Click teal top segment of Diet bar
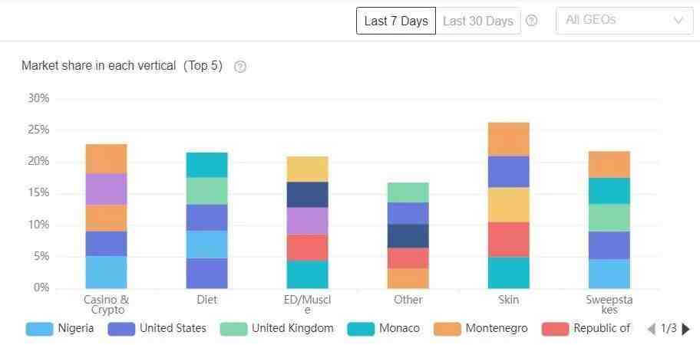Screen dimensions: 700x345 [x=206, y=165]
